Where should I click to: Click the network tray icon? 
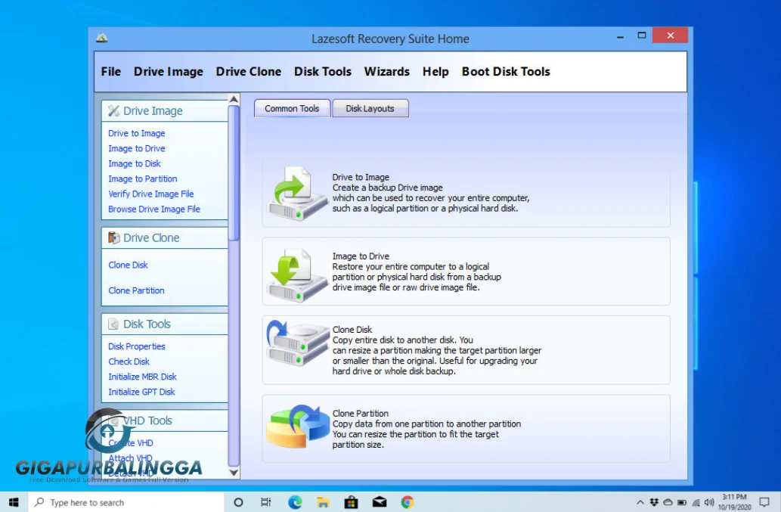[696, 502]
